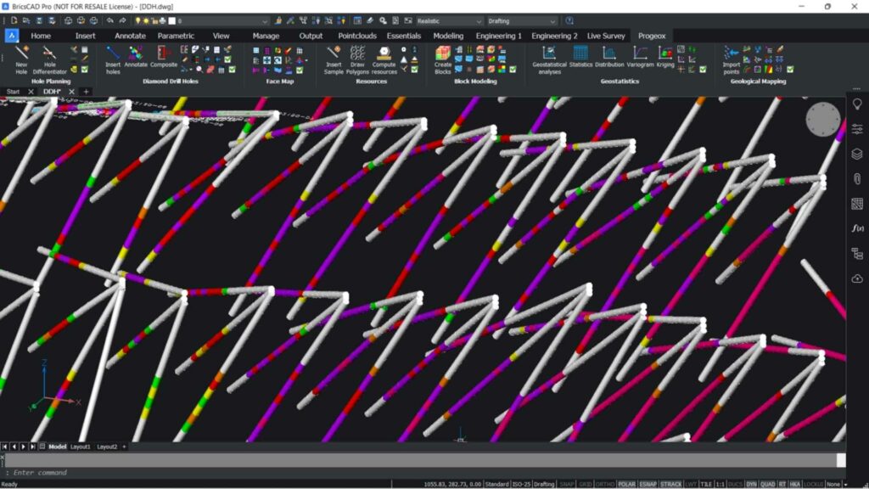The height and width of the screenshot is (489, 869).
Task: Click the Help question mark icon
Action: point(569,20)
